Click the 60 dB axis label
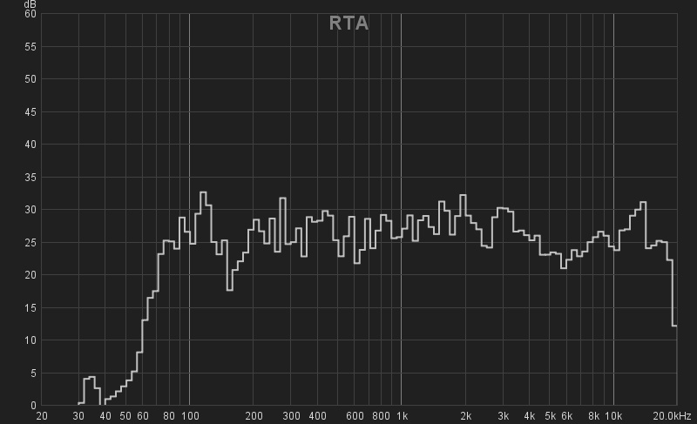697x424 pixels. click(x=30, y=14)
